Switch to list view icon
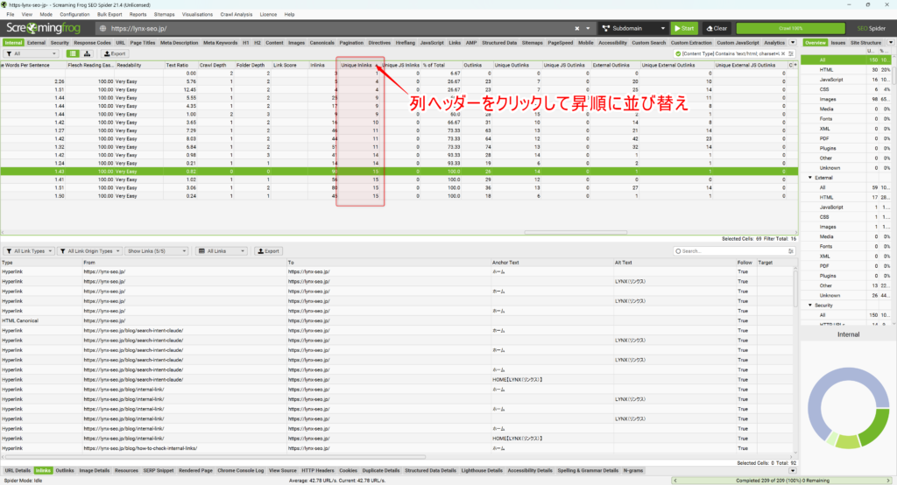Viewport: 897px width, 485px height. point(74,53)
